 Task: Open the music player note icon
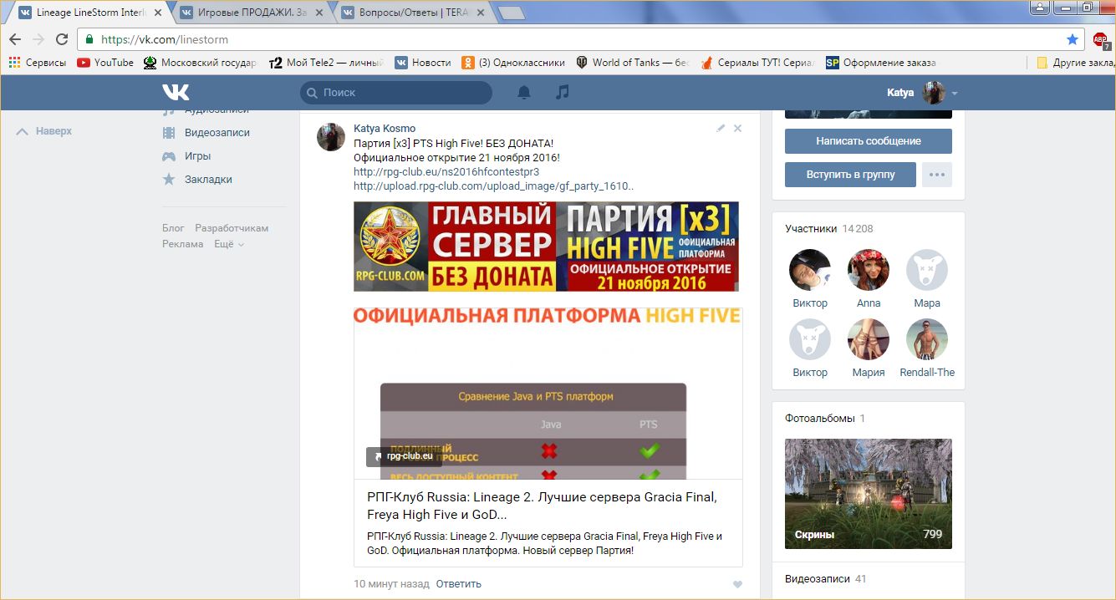tap(563, 92)
